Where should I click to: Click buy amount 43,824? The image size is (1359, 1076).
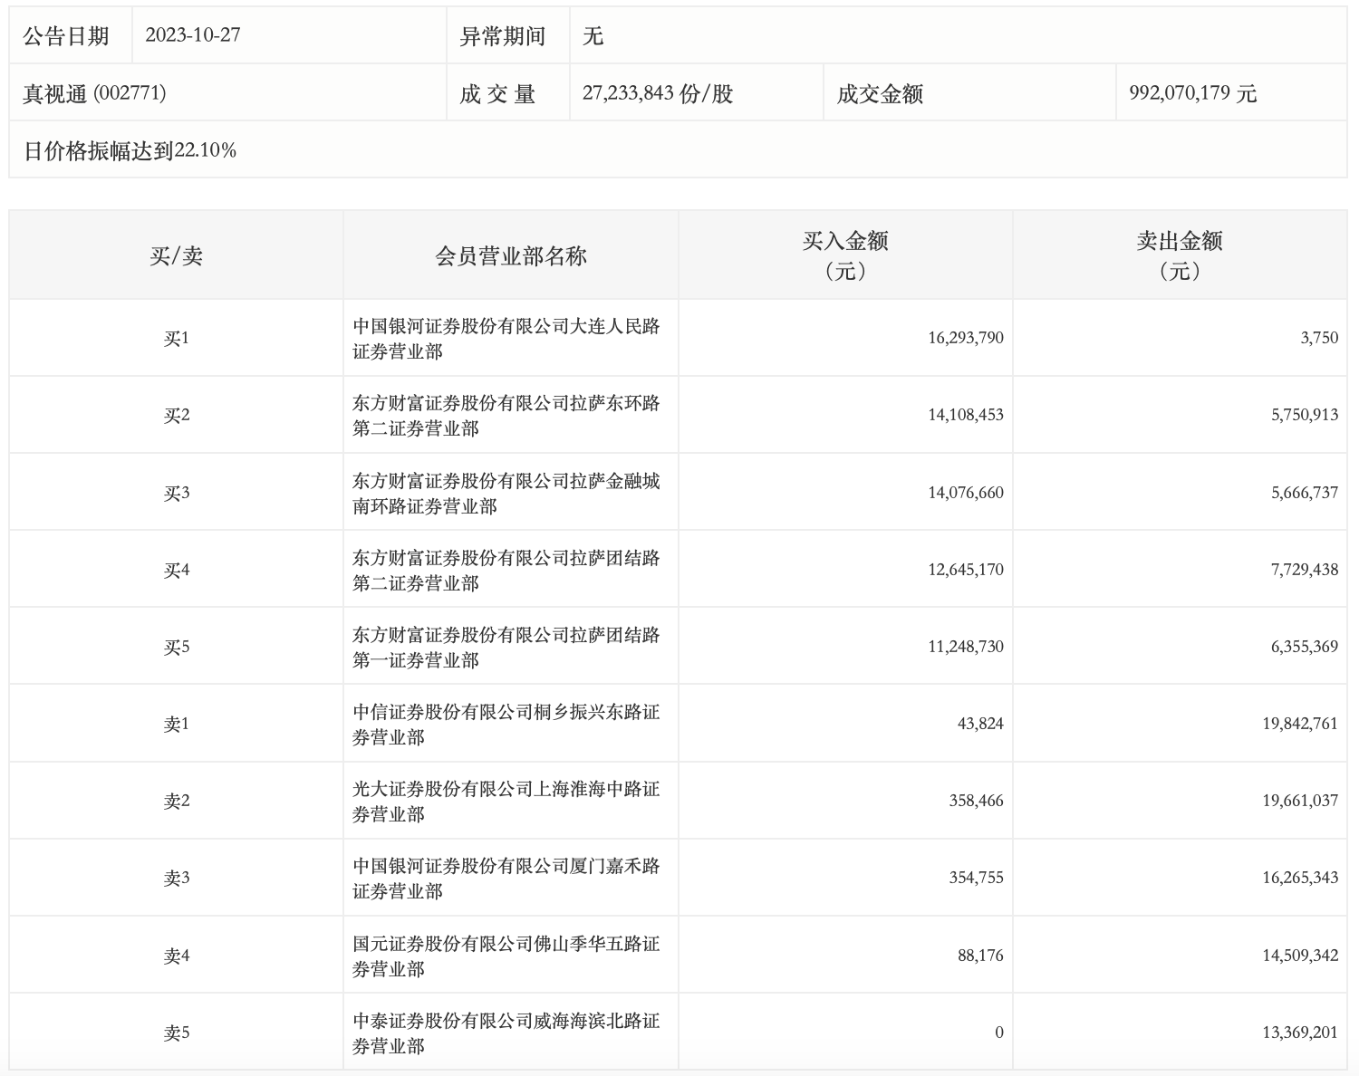(980, 724)
